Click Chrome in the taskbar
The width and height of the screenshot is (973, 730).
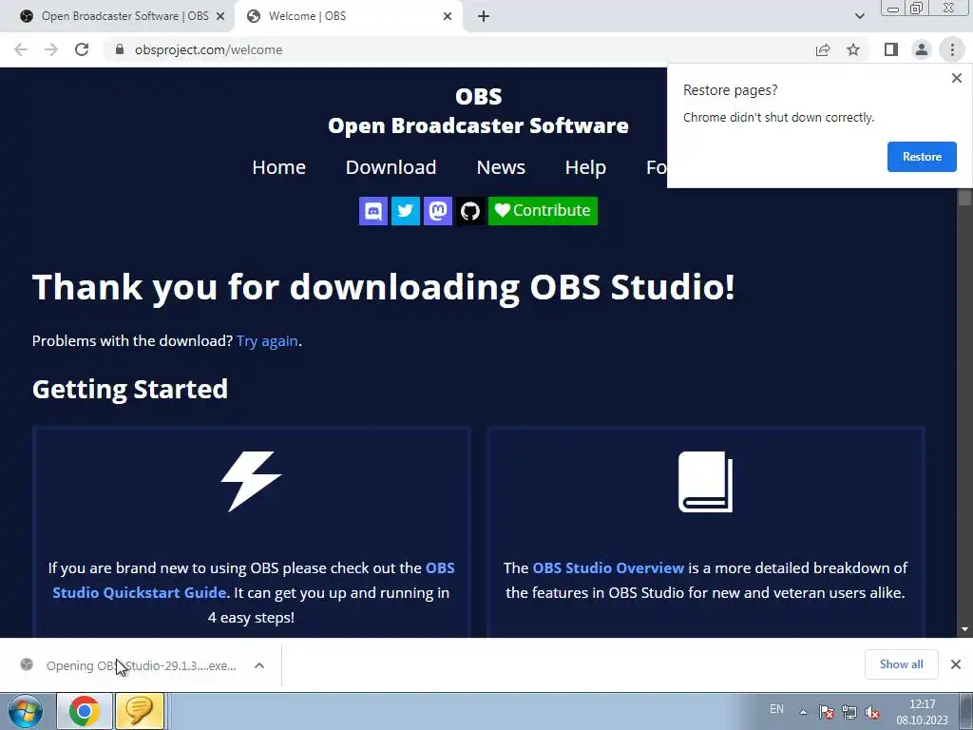pos(85,711)
